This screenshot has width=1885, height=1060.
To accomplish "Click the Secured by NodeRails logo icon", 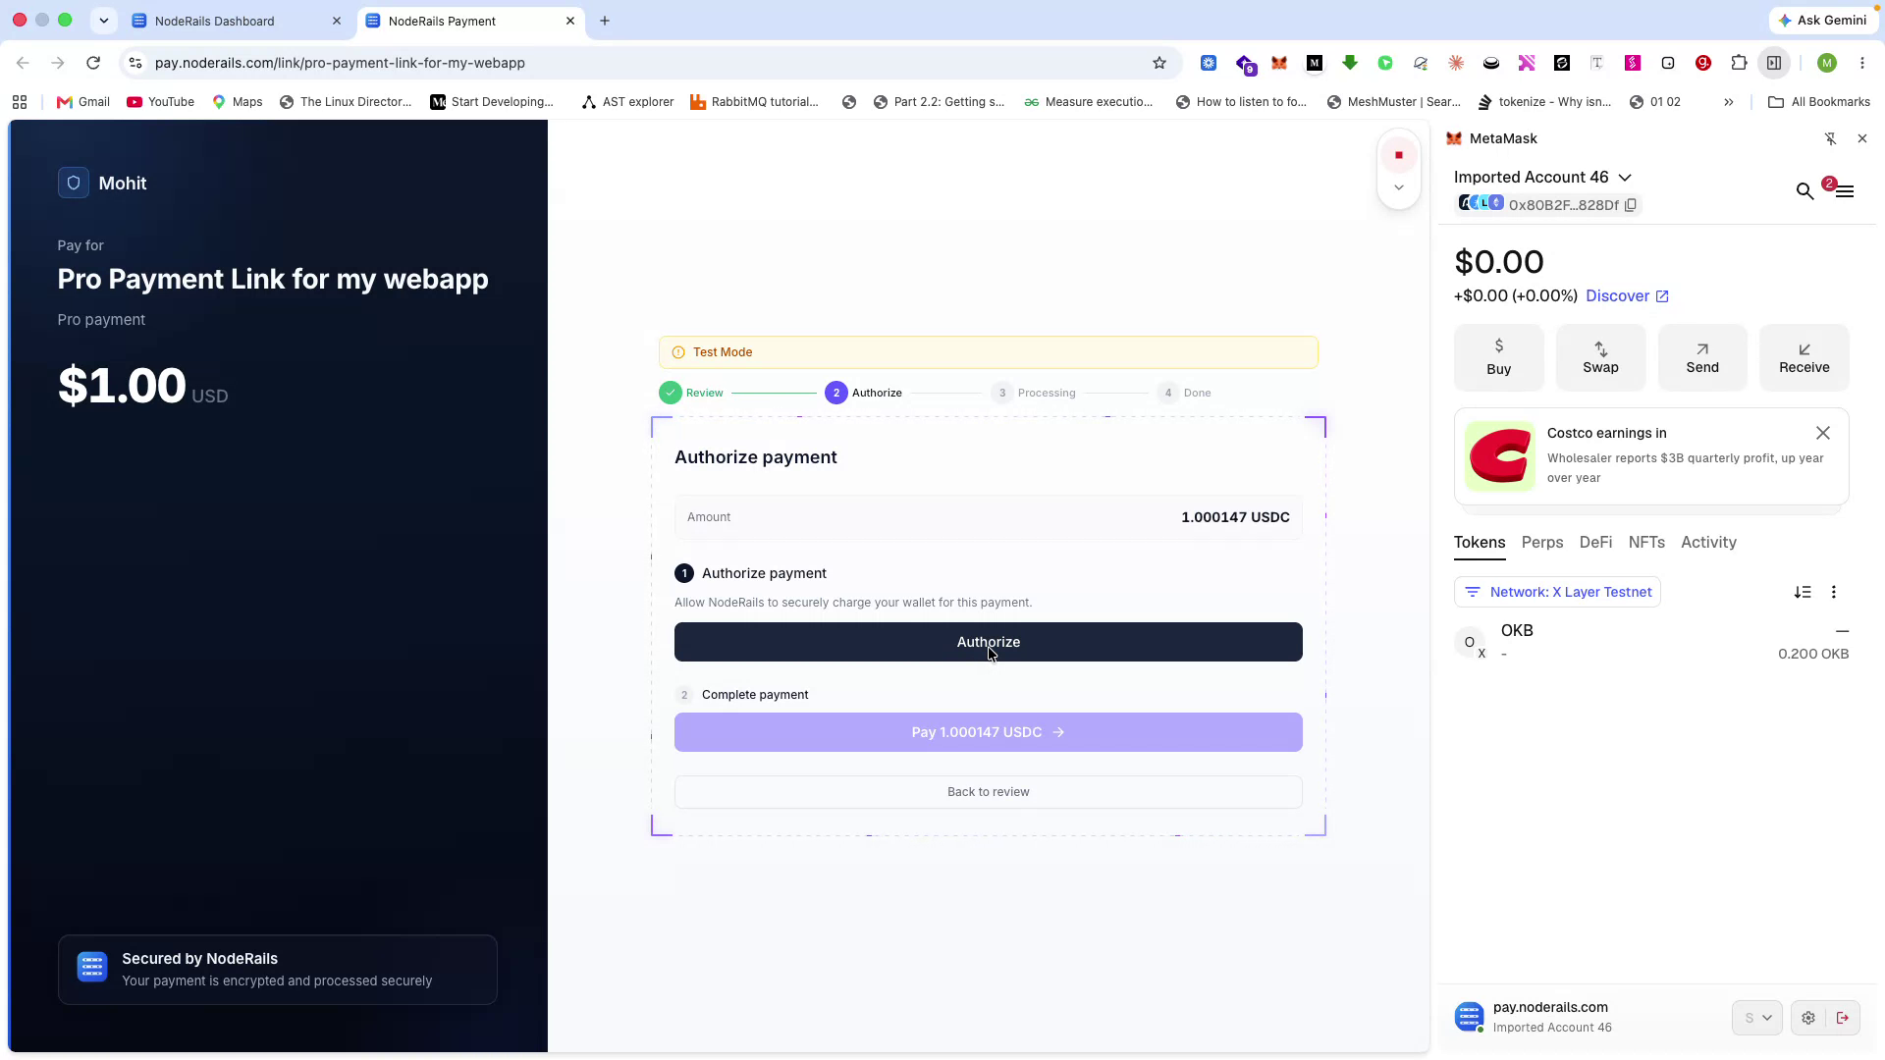I will (x=92, y=967).
